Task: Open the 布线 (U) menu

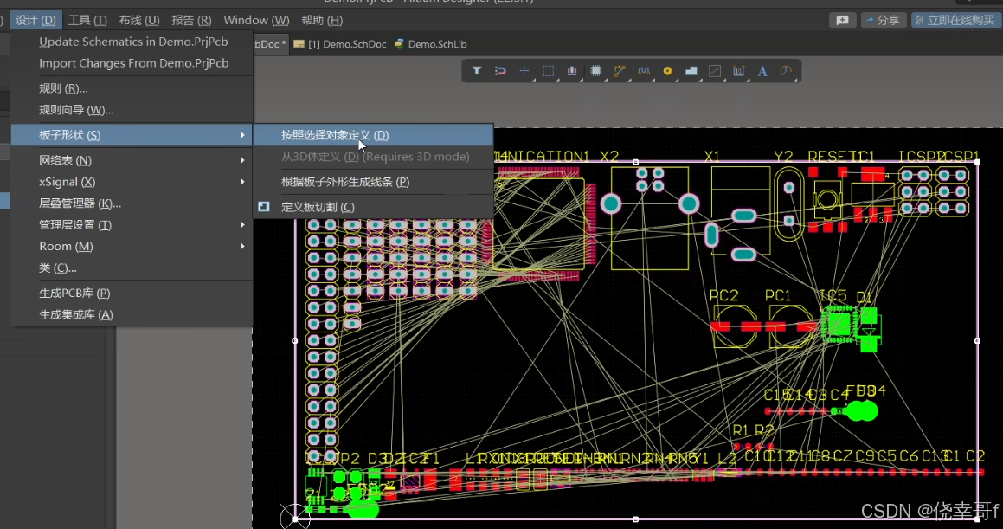Action: pos(139,21)
